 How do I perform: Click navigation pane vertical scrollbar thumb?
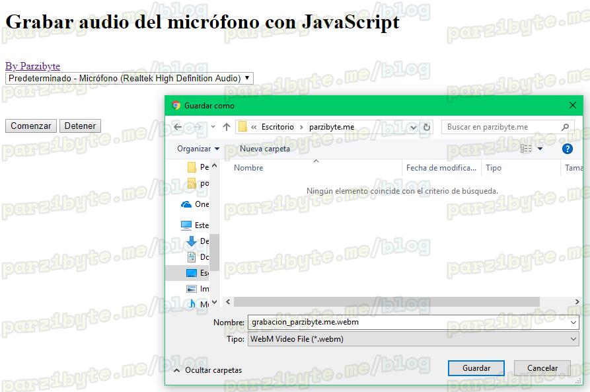click(214, 252)
